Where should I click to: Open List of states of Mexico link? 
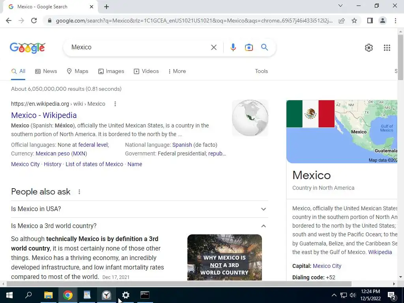[94, 164]
